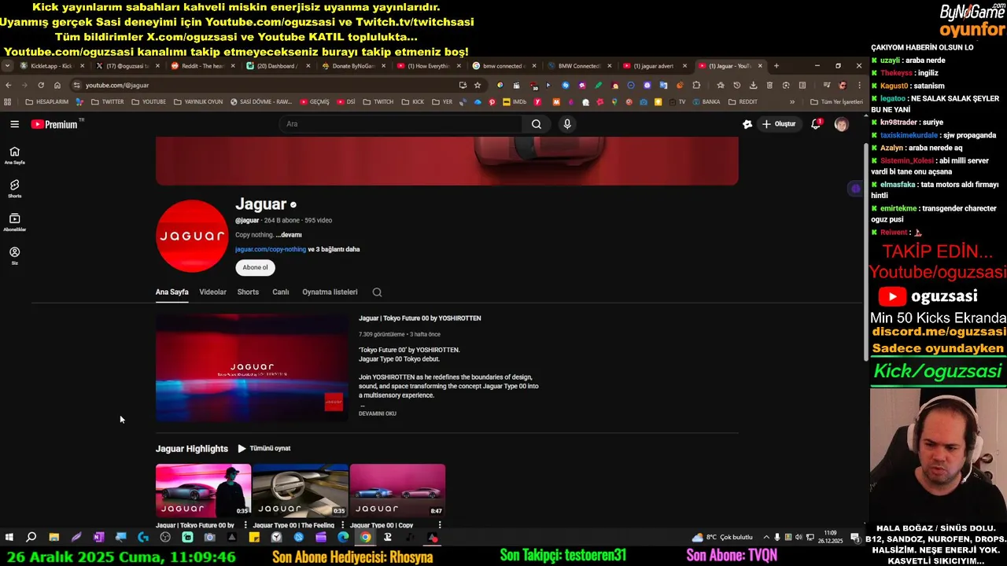Open the 8:47 Type 00 Copy thumbnail
The width and height of the screenshot is (1007, 566).
[x=397, y=490]
